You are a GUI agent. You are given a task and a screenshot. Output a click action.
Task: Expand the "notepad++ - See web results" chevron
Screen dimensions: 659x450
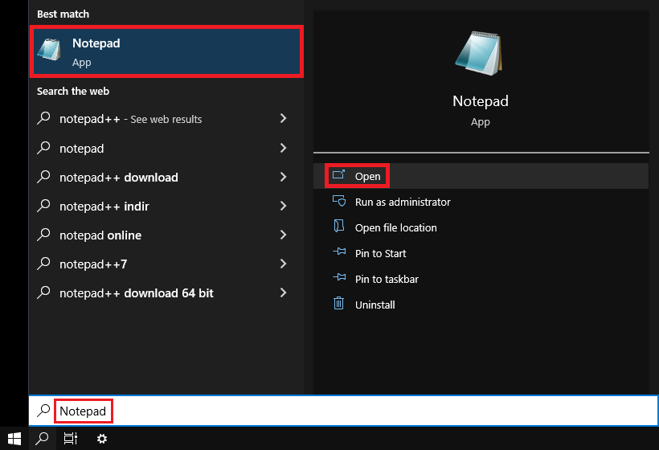coord(283,118)
